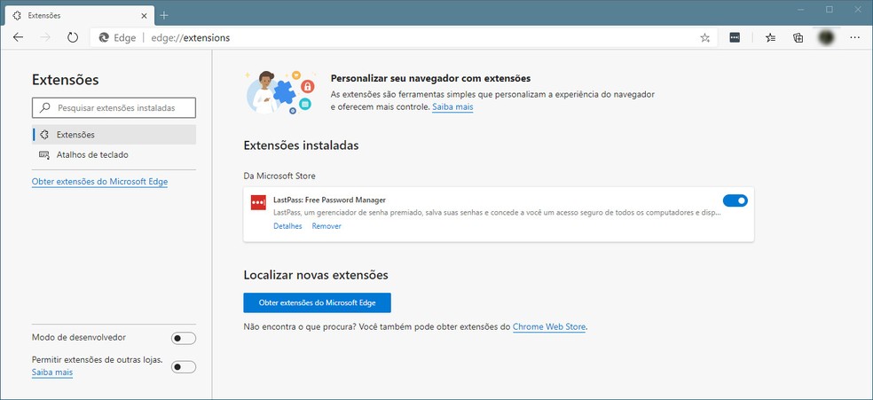
Task: Enable Modo de desenvolvedor switch
Action: click(x=184, y=338)
